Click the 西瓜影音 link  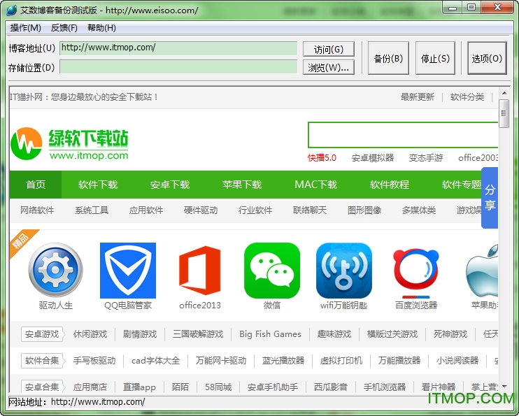[x=330, y=387]
